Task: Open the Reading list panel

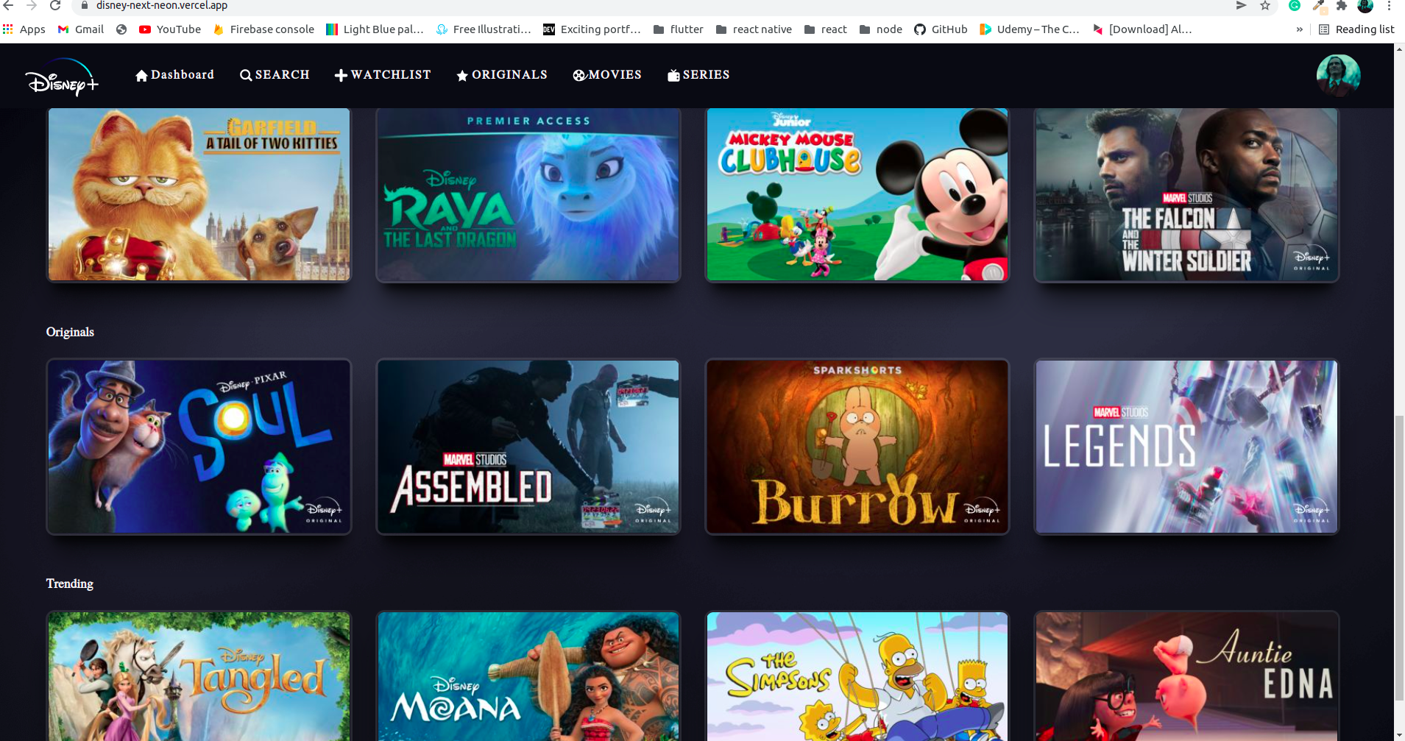Action: pos(1356,29)
